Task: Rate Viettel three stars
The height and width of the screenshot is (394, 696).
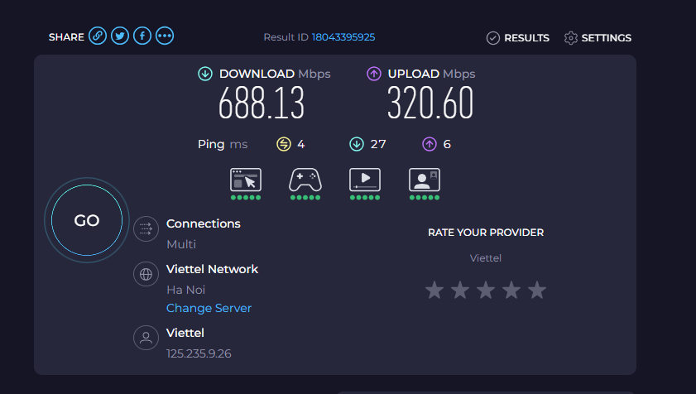Action: [x=486, y=290]
